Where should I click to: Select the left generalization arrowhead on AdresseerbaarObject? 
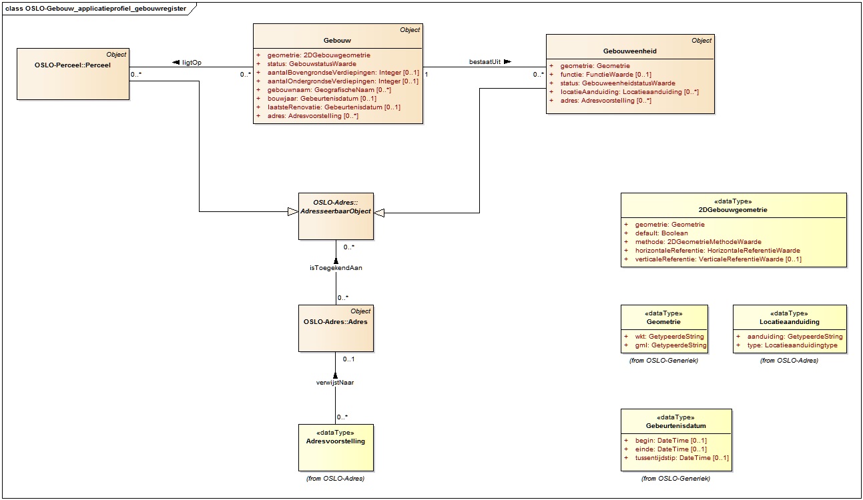(292, 212)
